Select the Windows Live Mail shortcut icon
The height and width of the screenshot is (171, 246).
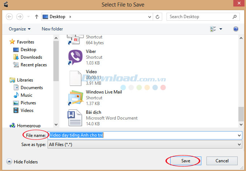pos(75,98)
